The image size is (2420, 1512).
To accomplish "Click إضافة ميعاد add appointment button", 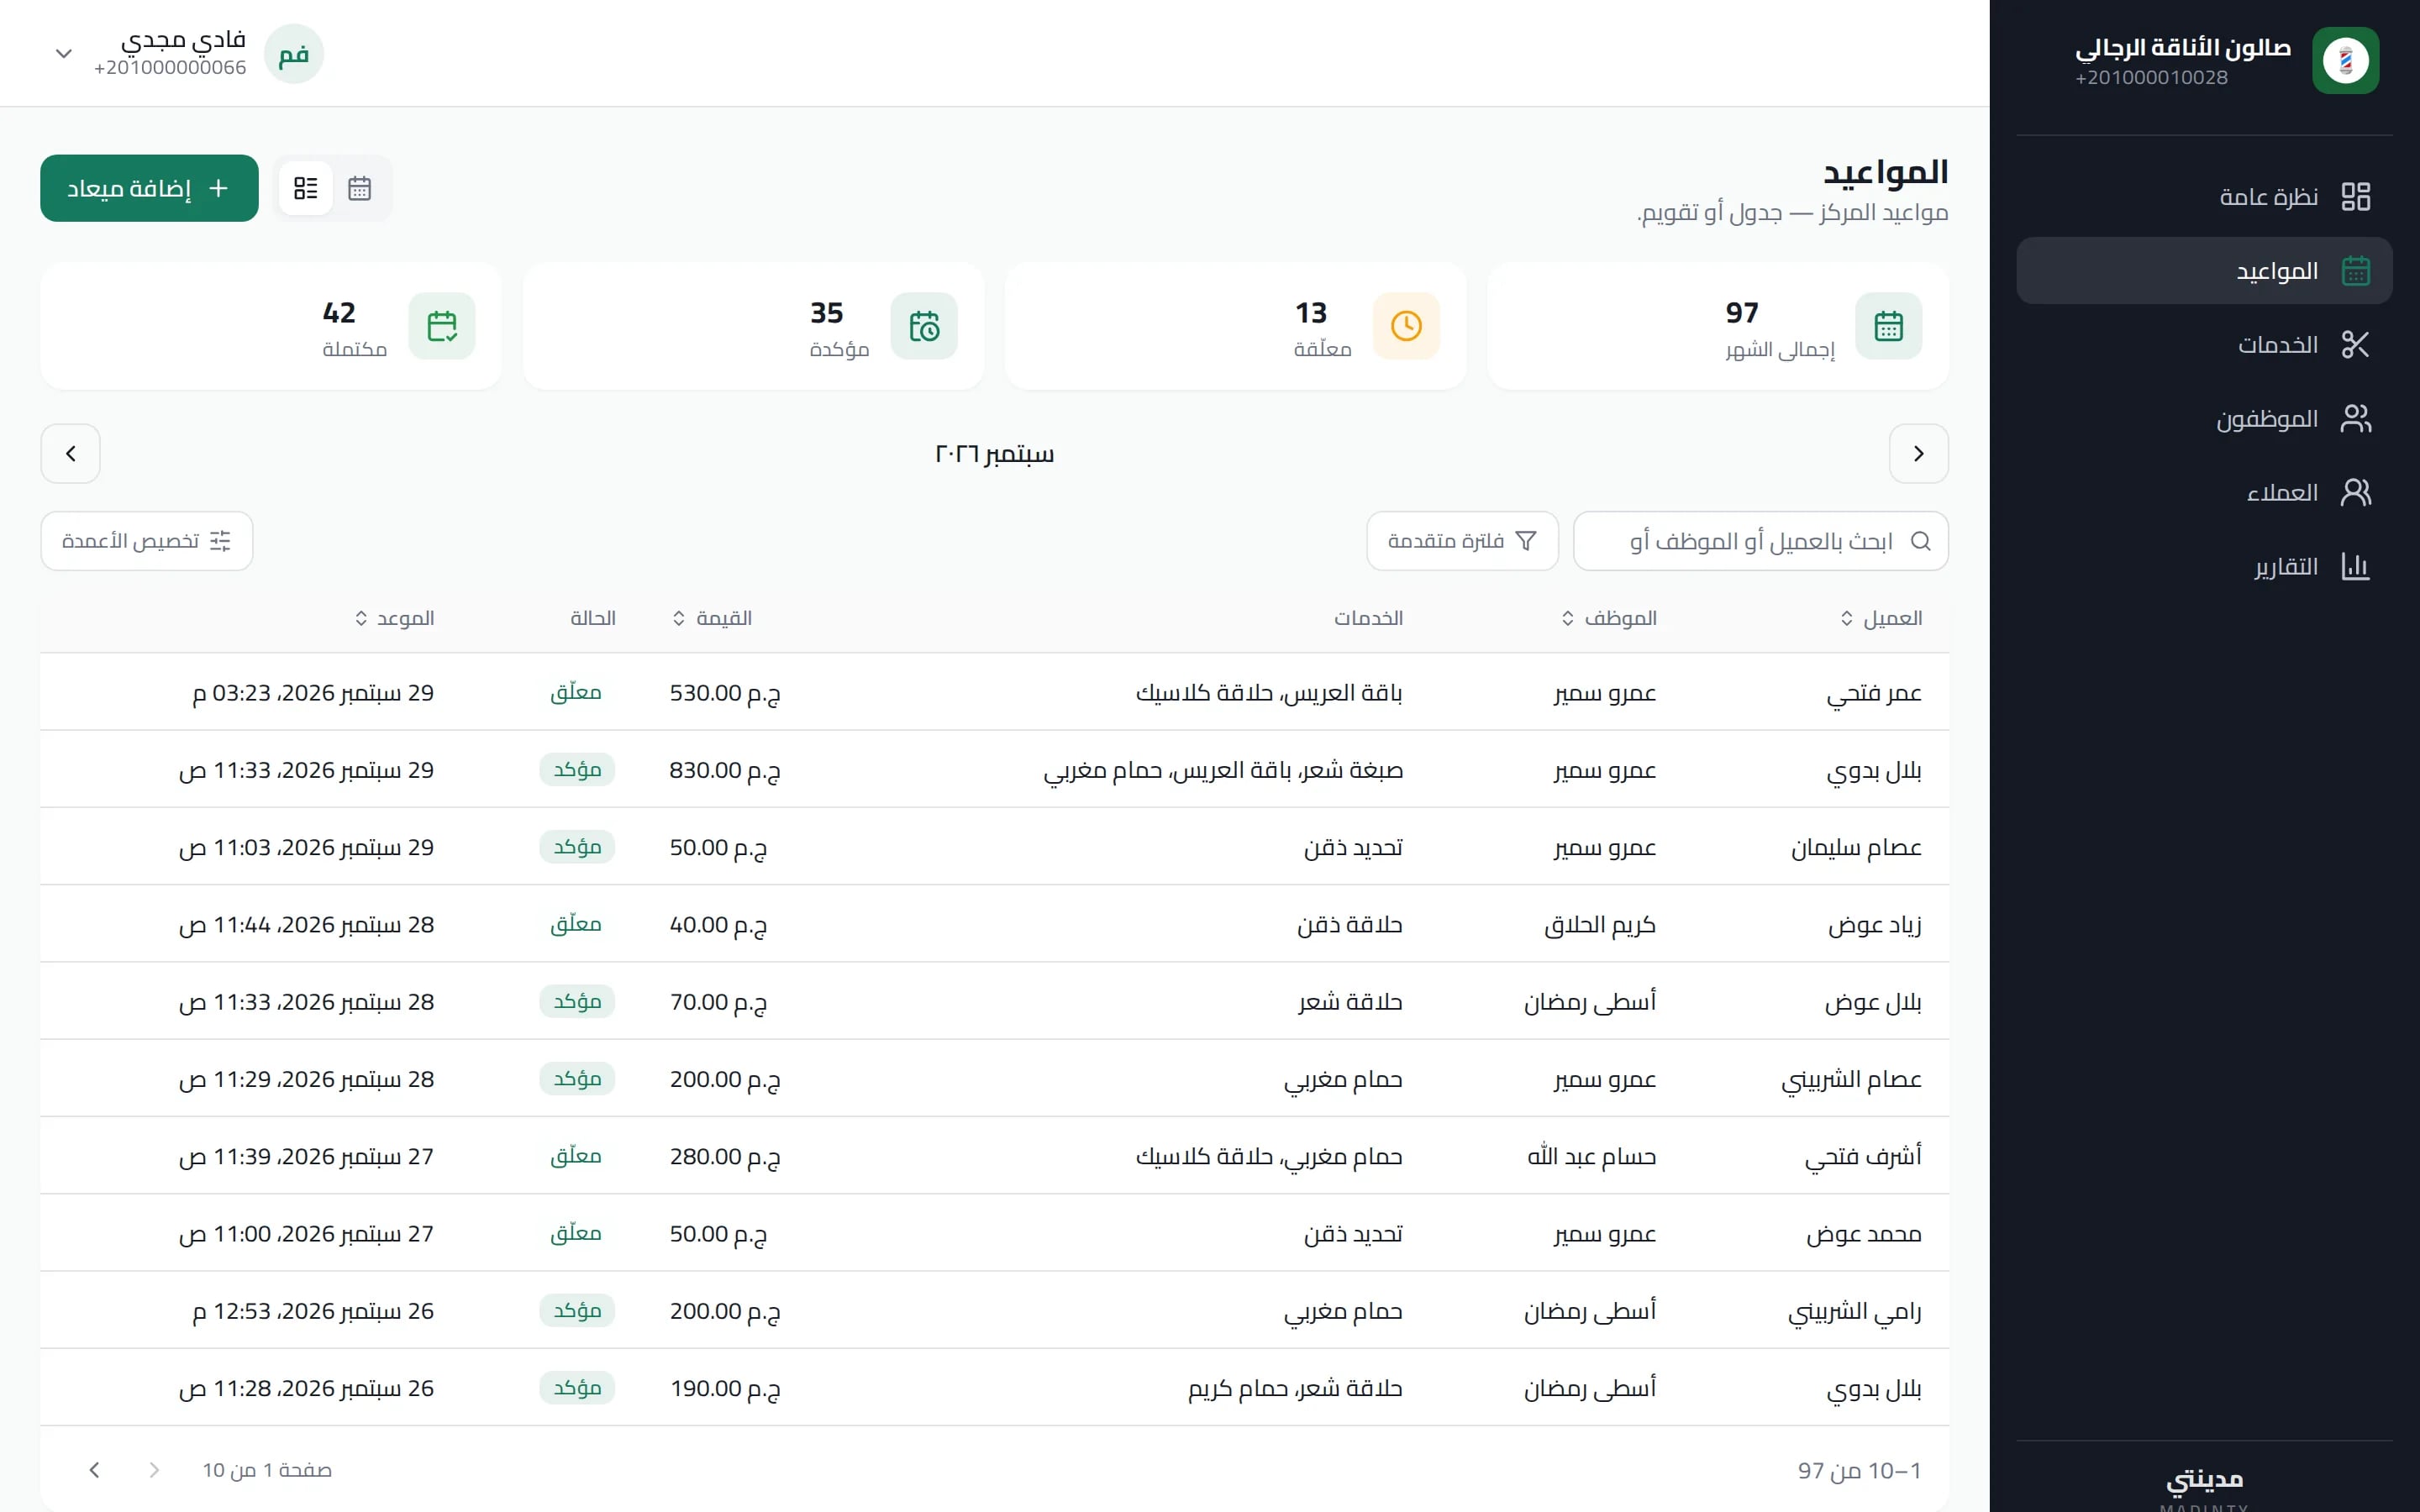I will 149,188.
